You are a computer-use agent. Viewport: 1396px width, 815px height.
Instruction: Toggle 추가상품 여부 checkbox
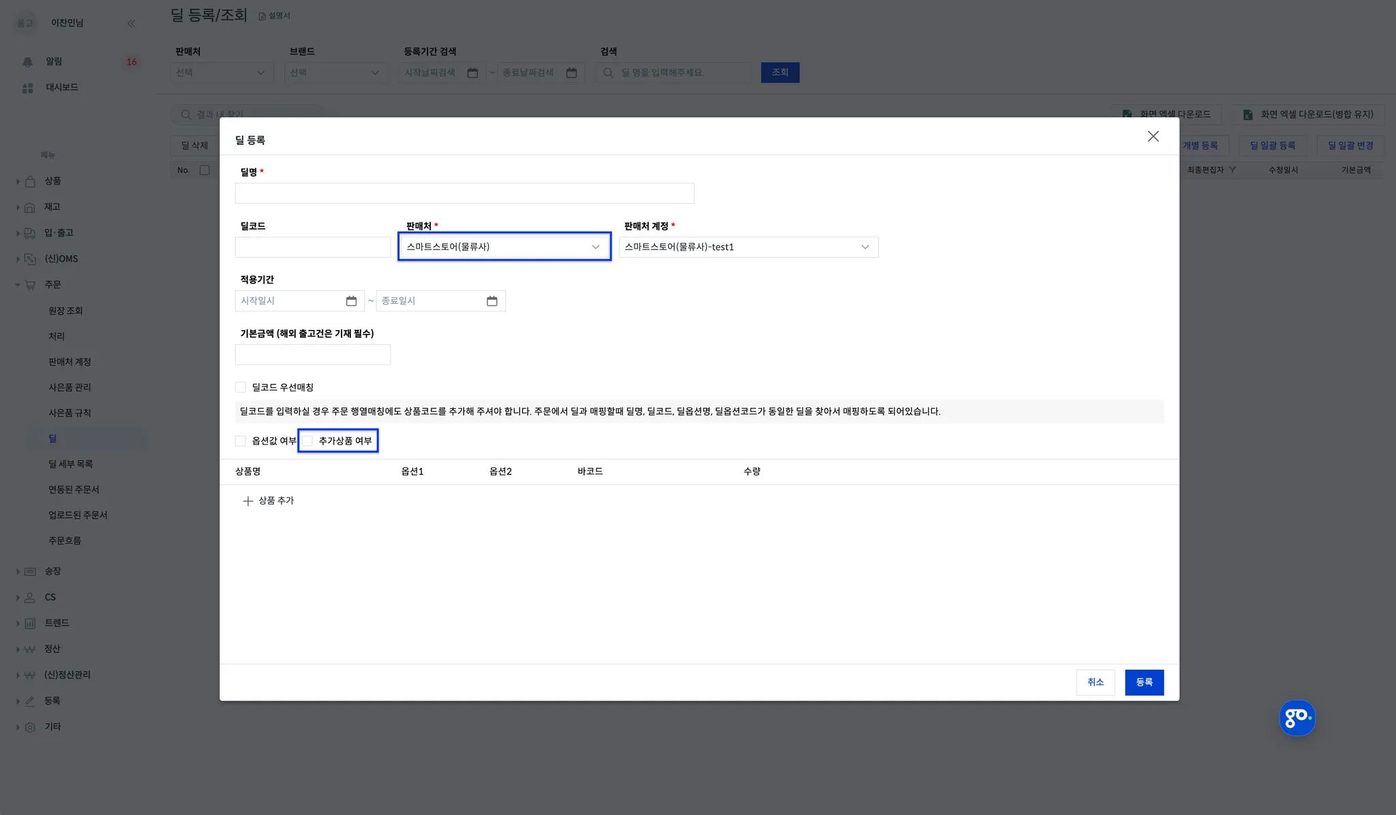click(x=308, y=441)
